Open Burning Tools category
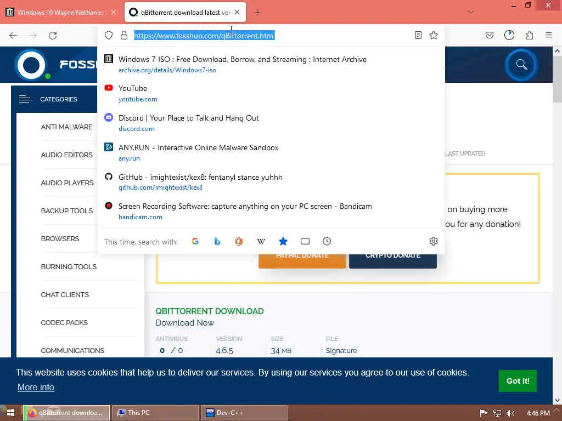This screenshot has width=562, height=421. point(69,267)
